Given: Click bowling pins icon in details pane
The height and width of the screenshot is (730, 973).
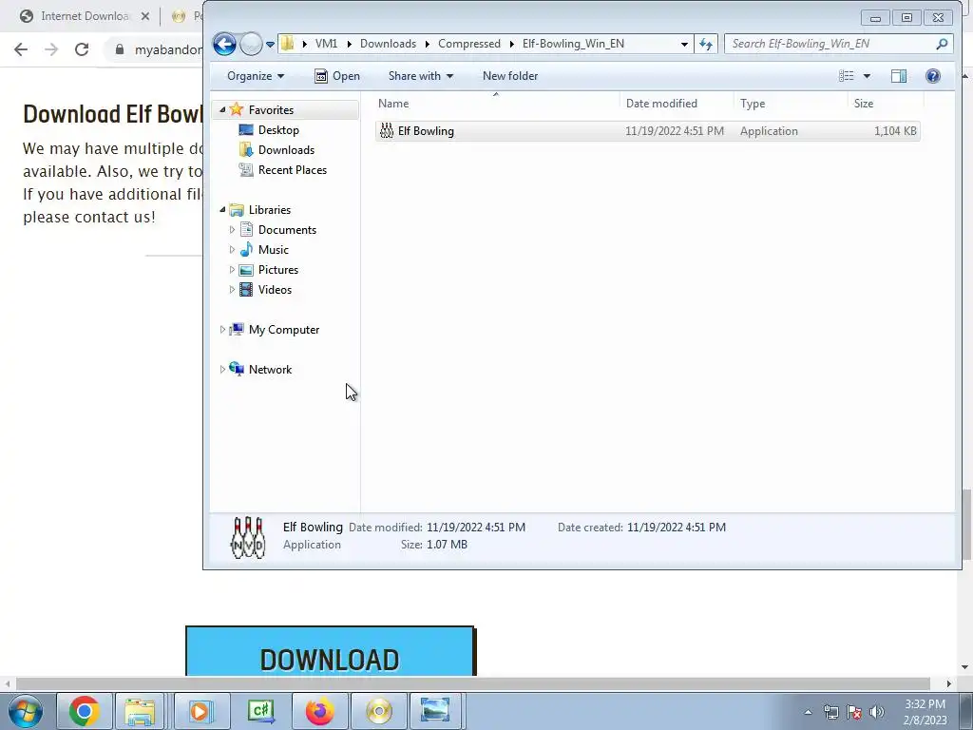Looking at the screenshot, I should [248, 537].
